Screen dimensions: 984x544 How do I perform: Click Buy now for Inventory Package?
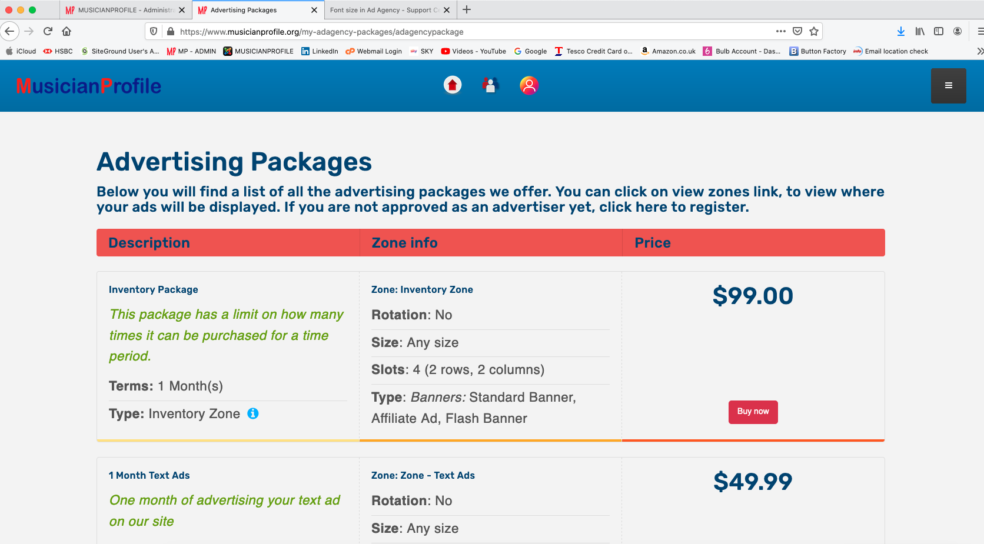point(753,412)
